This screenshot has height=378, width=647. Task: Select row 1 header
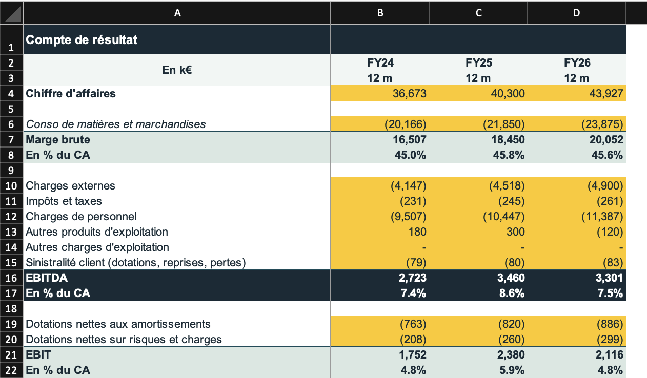11,39
